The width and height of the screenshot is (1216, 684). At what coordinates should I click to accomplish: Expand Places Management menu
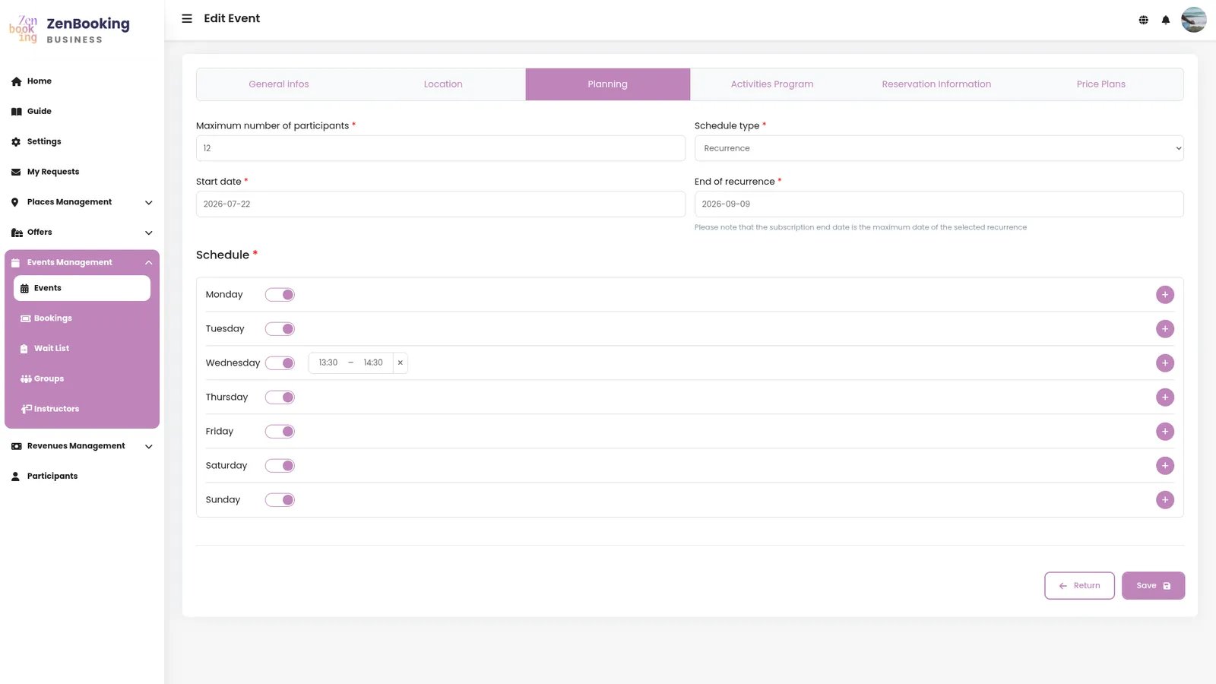(82, 202)
